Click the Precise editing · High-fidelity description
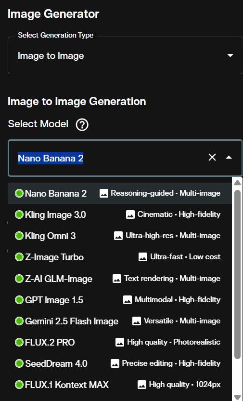The height and width of the screenshot is (401, 243). click(171, 363)
